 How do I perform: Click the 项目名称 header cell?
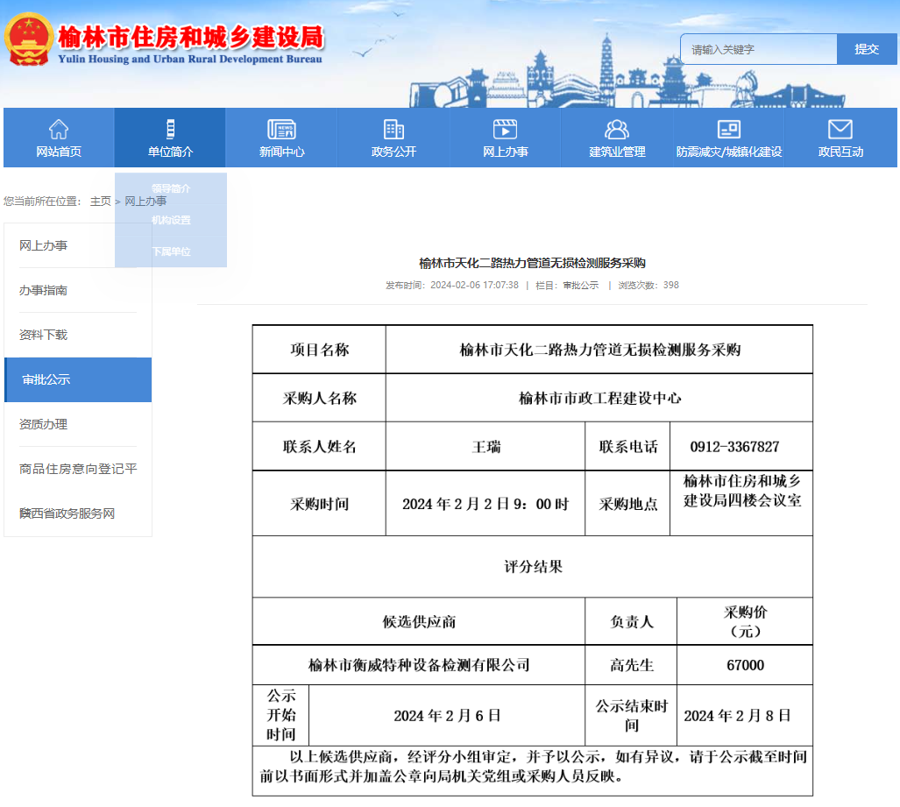(x=319, y=350)
